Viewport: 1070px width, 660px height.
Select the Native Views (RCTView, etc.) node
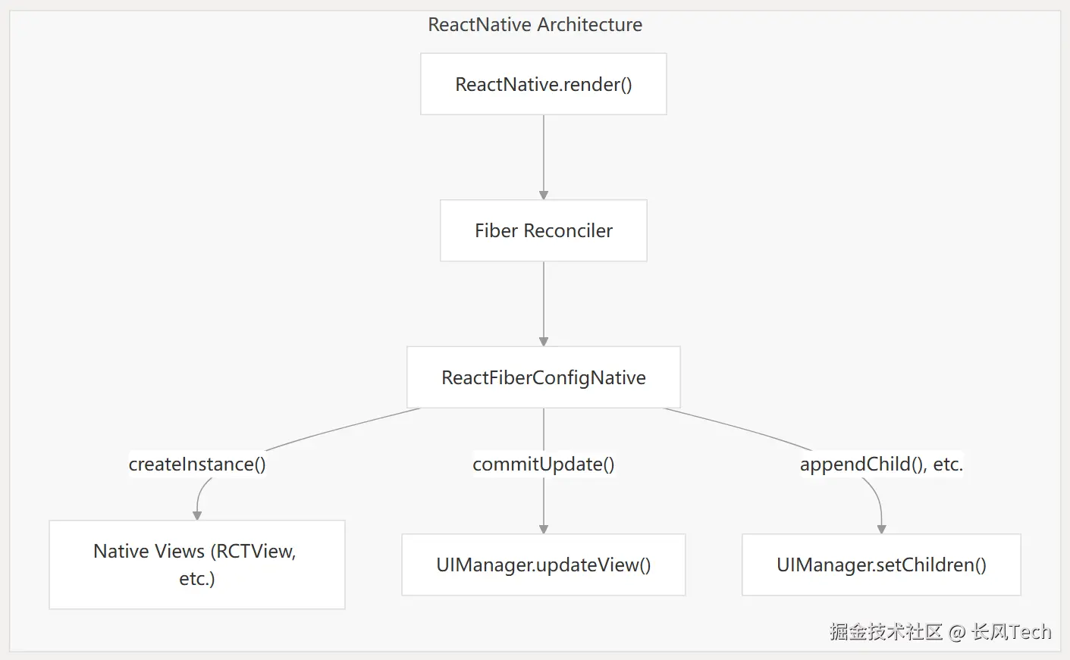pyautogui.click(x=196, y=565)
